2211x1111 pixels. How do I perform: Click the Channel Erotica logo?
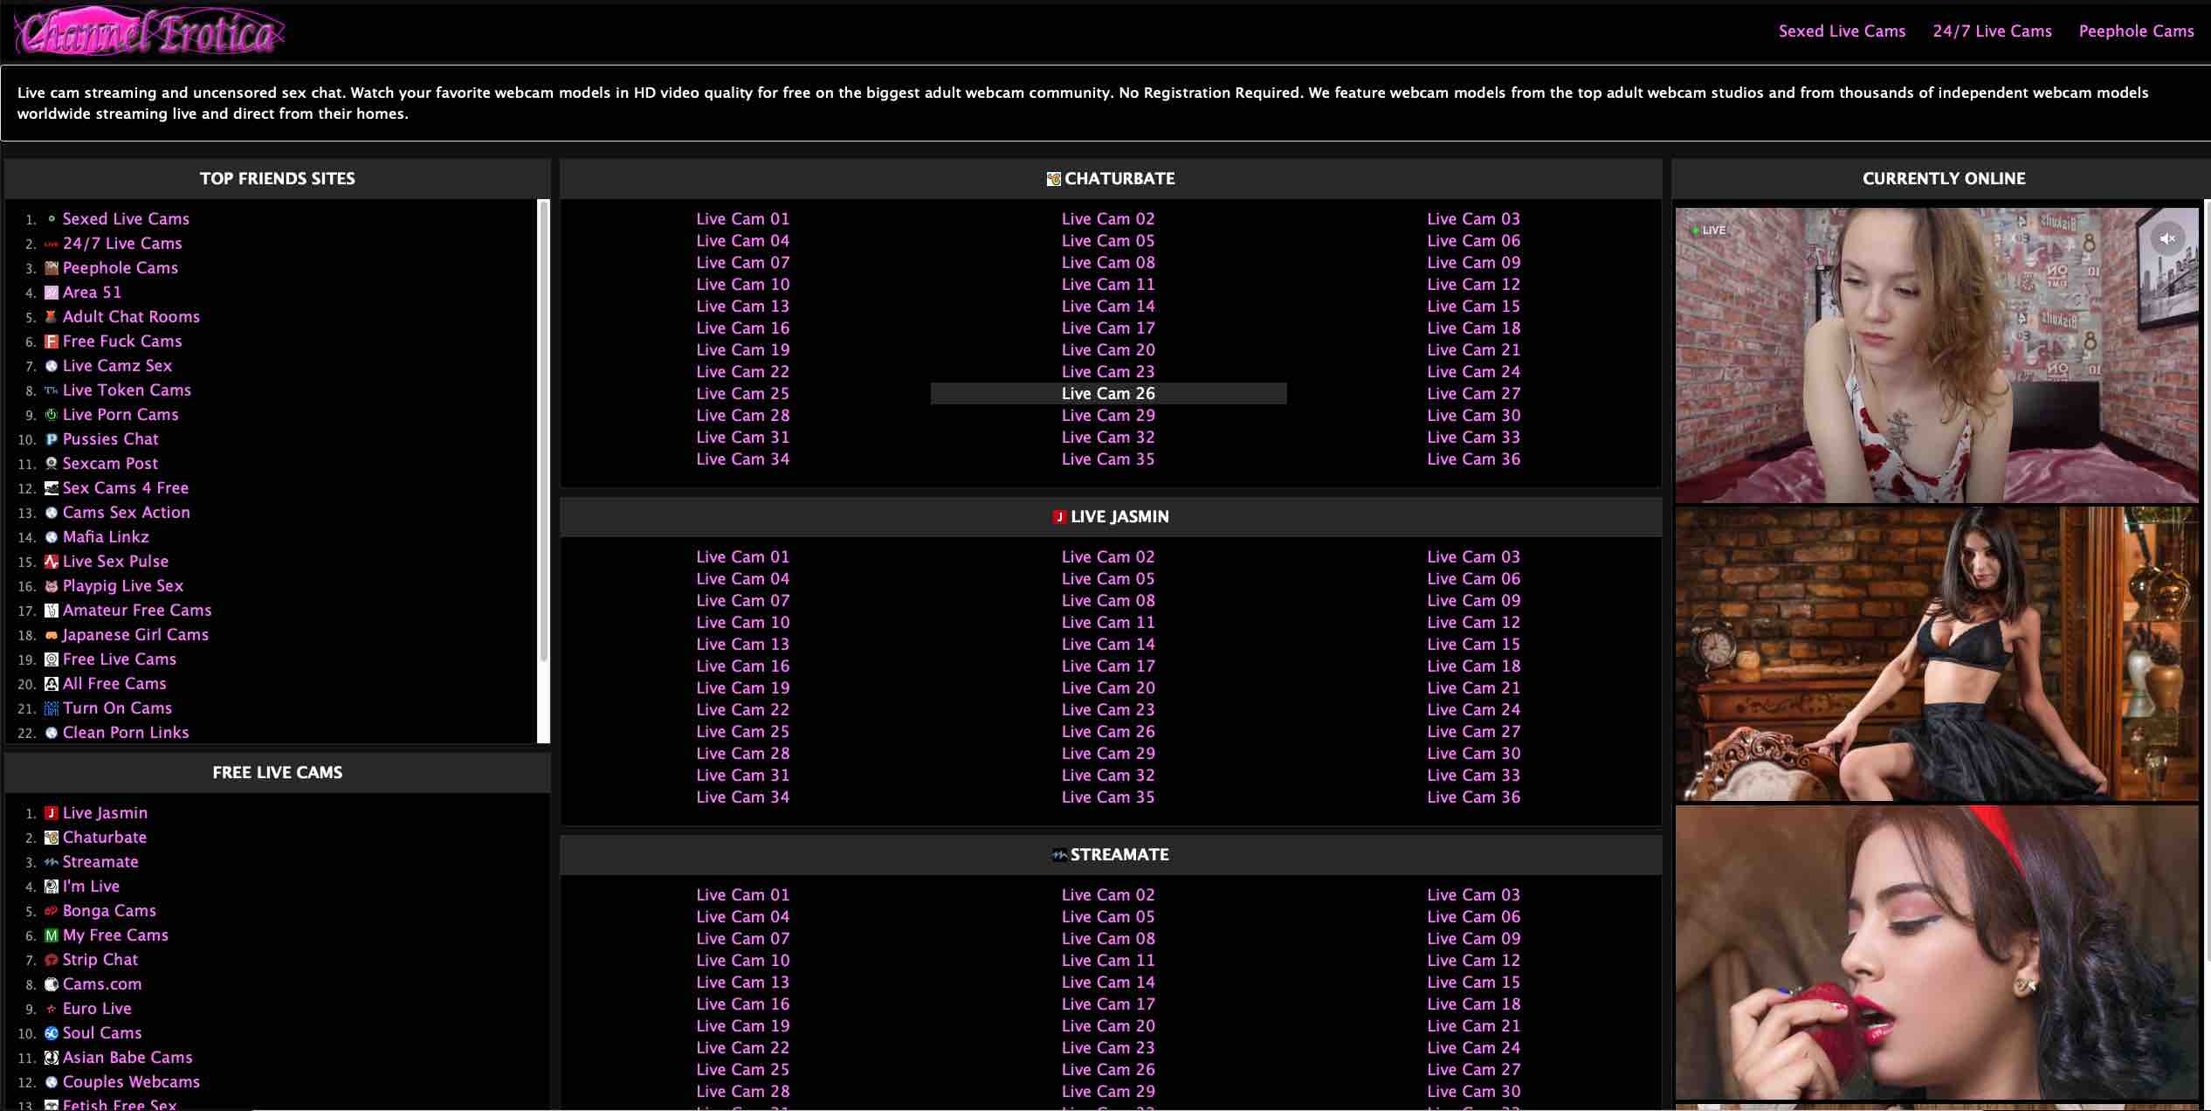click(149, 32)
